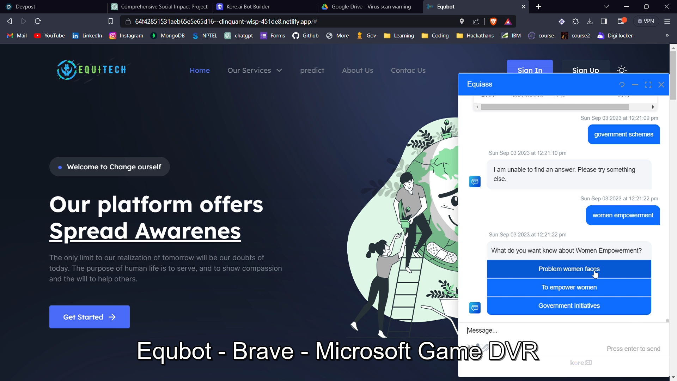
Task: Click the Brave Shields lion icon
Action: click(493, 22)
